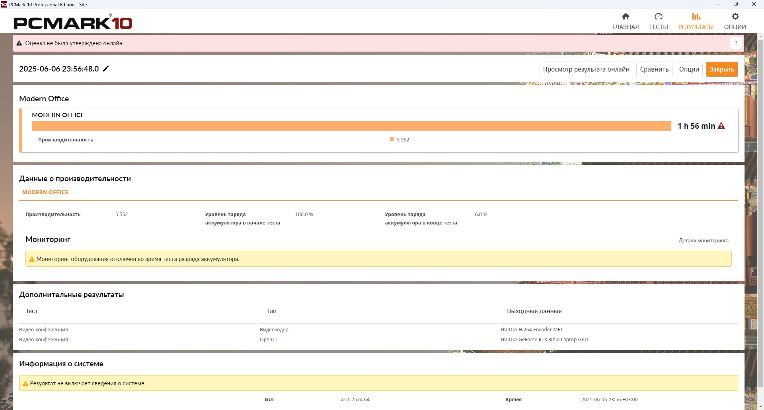Image resolution: width=764 pixels, height=410 pixels.
Task: Click the NVIDIA H.264 Encoder MFT entry
Action: coord(532,330)
